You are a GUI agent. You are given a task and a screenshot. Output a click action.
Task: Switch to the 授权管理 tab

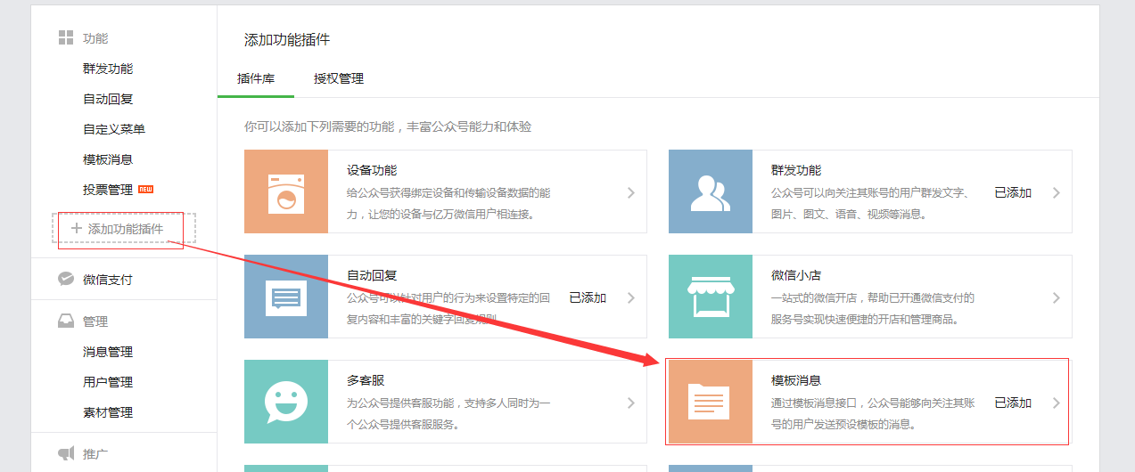tap(339, 78)
